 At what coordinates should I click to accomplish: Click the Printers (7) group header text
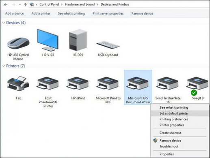(x=15, y=66)
